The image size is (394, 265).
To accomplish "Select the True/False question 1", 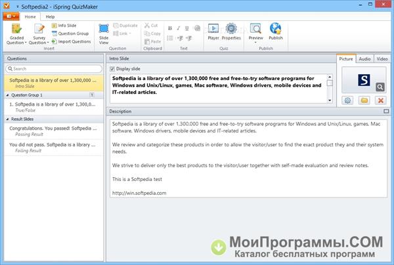I will [54, 107].
